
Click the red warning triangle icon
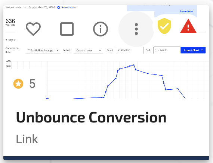pos(188,26)
